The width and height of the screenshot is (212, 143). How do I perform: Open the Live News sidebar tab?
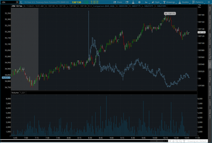click(x=210, y=114)
